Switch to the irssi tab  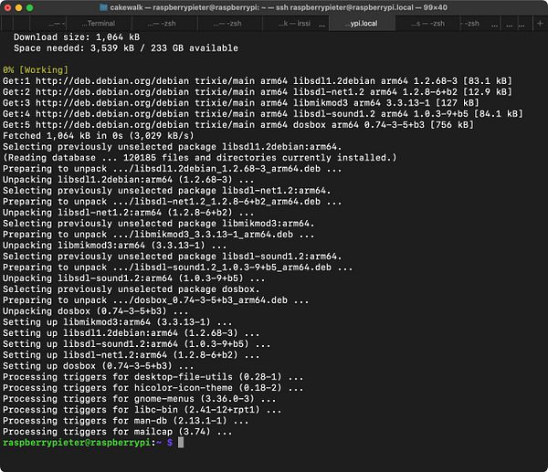296,24
